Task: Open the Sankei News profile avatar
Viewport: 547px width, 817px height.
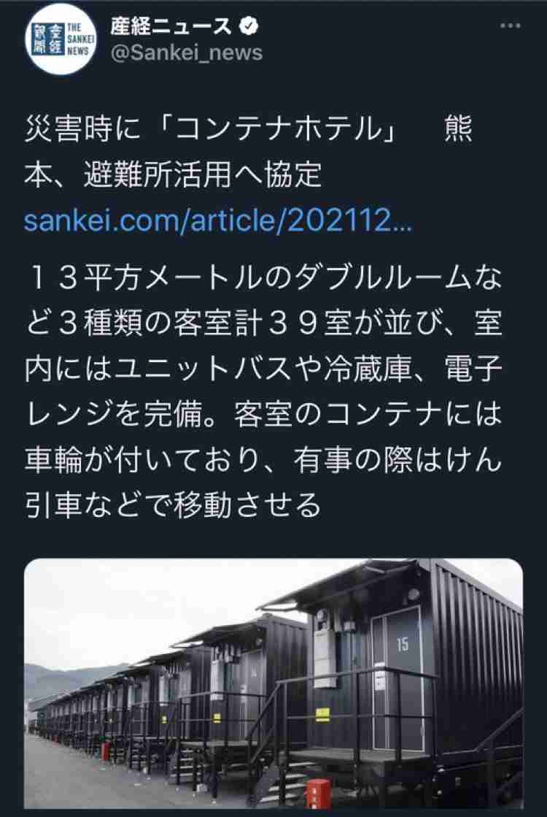Action: pos(61,39)
